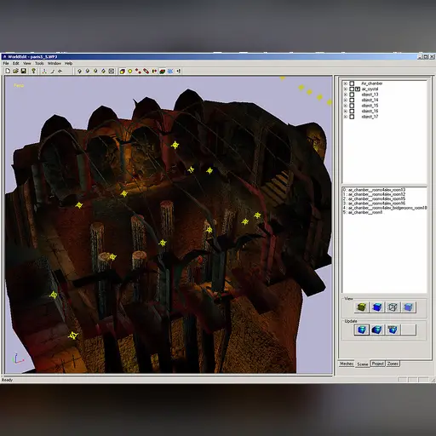436x436 pixels.
Task: Open the Tools menu
Action: 39,63
